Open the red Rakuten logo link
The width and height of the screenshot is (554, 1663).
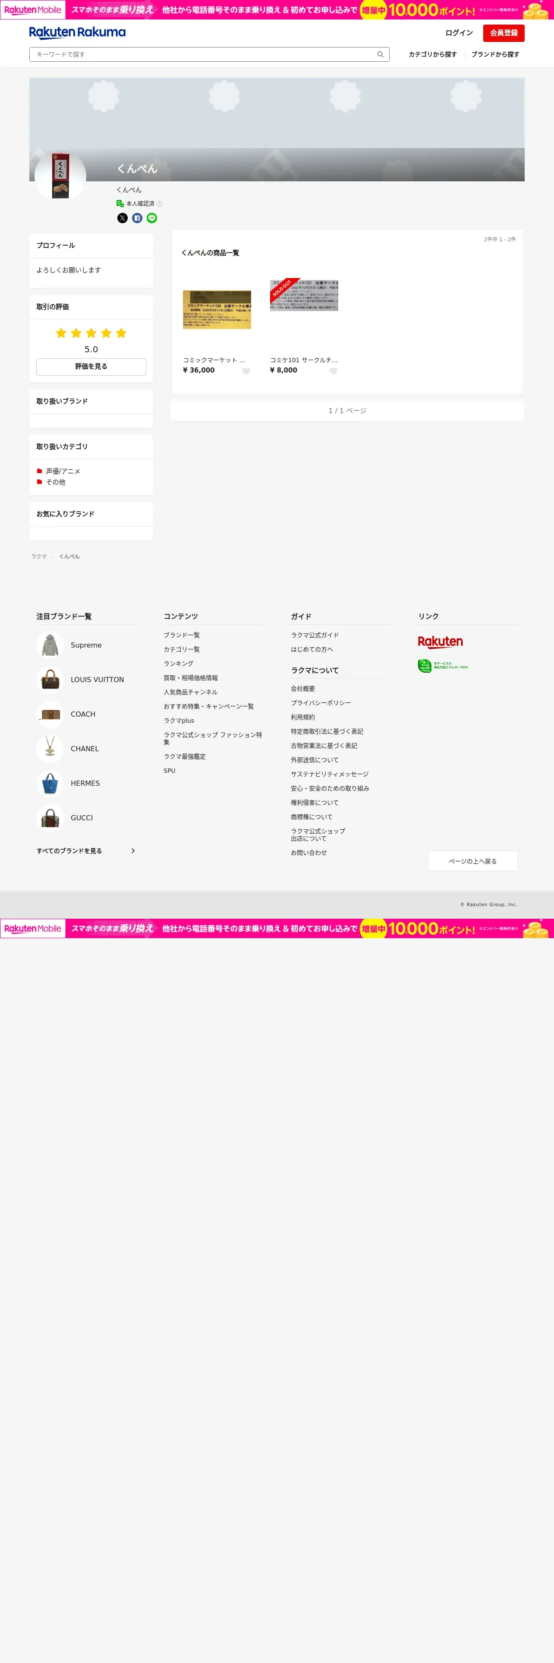click(x=441, y=642)
